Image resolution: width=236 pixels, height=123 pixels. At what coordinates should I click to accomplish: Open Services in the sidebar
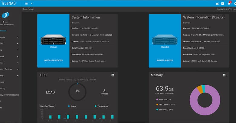pos(2,82)
